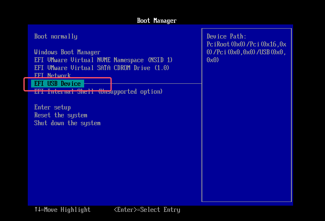Image resolution: width=325 pixels, height=221 pixels.
Task: Click the highlighted EFI USB Device entry
Action: [58, 84]
